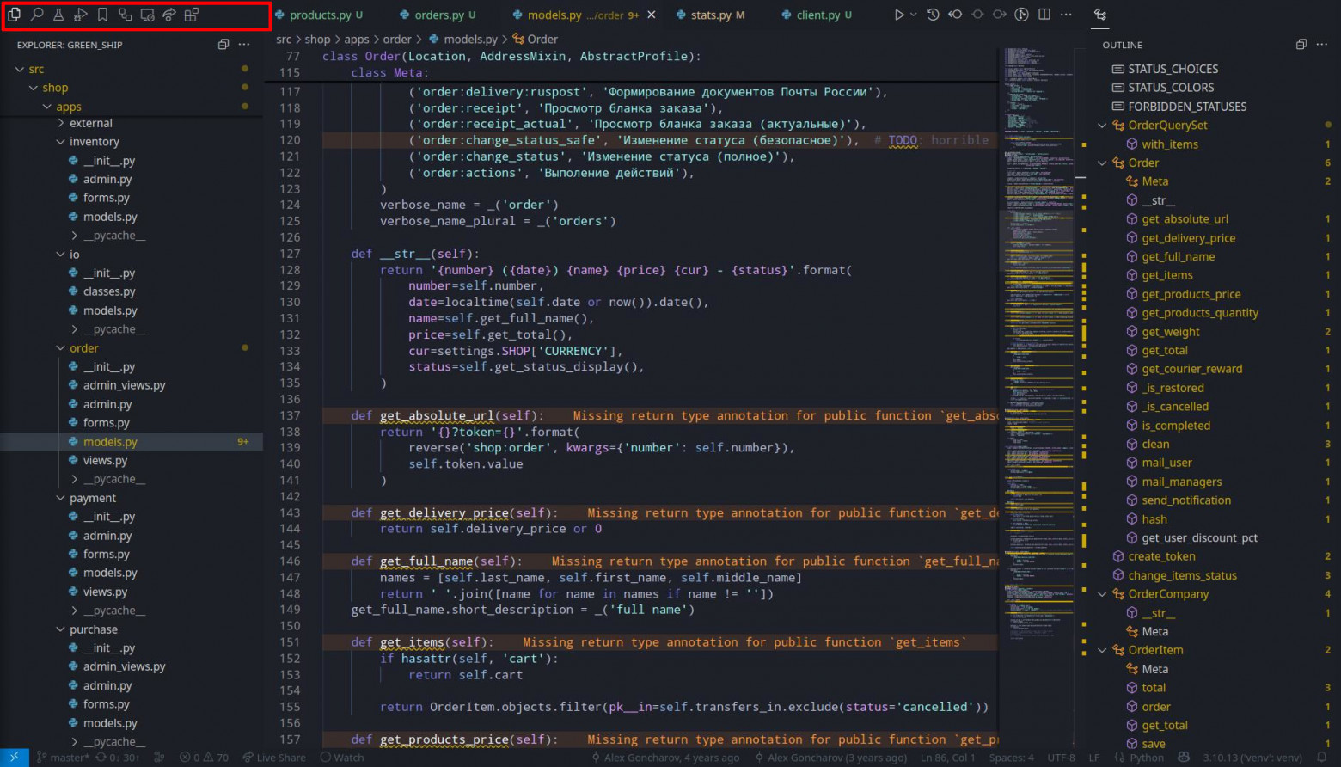Open the Search view in the activity bar

point(37,15)
